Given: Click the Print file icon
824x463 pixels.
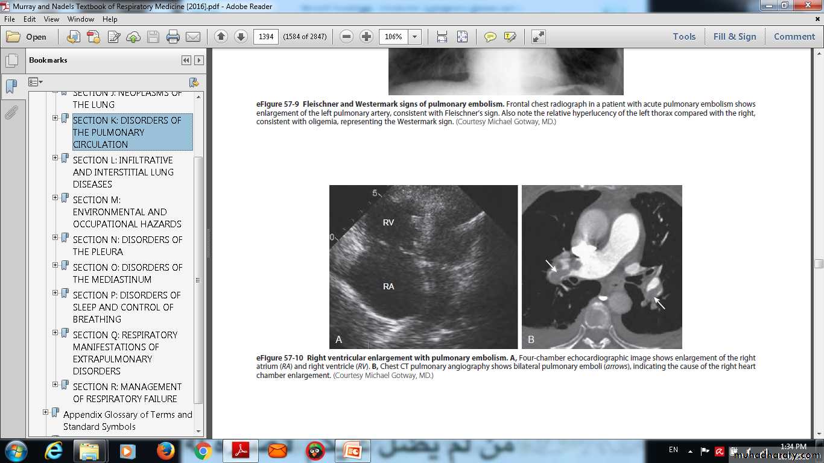Looking at the screenshot, I should click(x=173, y=37).
